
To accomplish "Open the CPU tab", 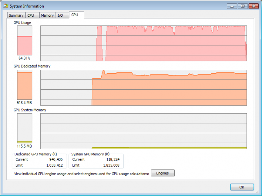I will pos(32,15).
